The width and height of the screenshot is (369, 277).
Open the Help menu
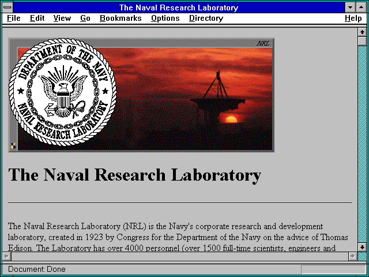[353, 18]
